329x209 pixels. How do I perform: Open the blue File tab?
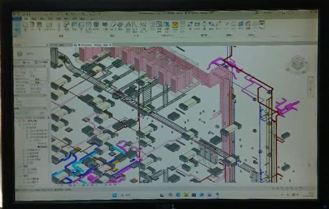coord(17,19)
